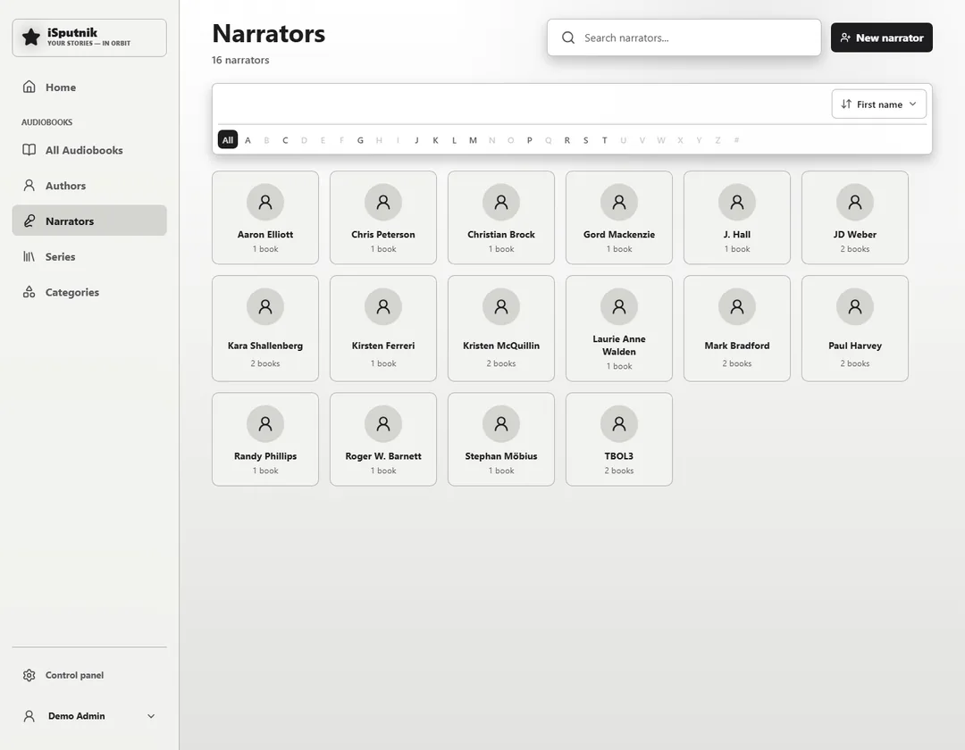
Task: Filter narrators by letter R
Action: (x=566, y=140)
